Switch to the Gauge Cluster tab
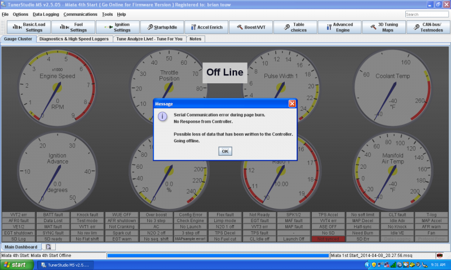 click(18, 39)
